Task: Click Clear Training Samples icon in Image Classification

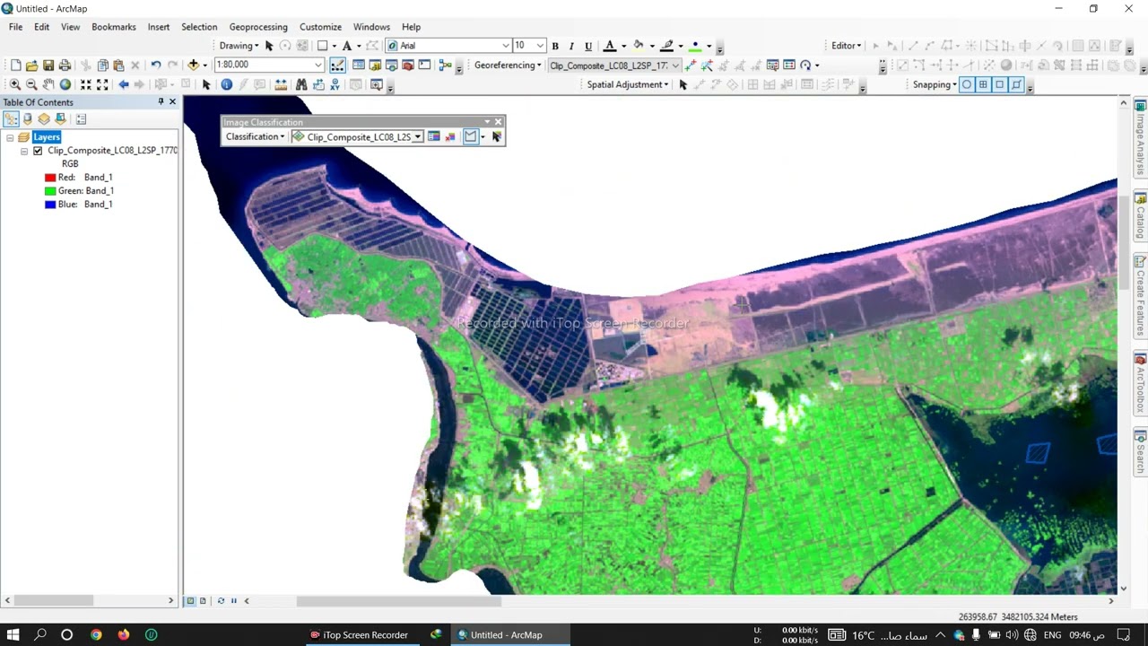Action: coord(450,136)
